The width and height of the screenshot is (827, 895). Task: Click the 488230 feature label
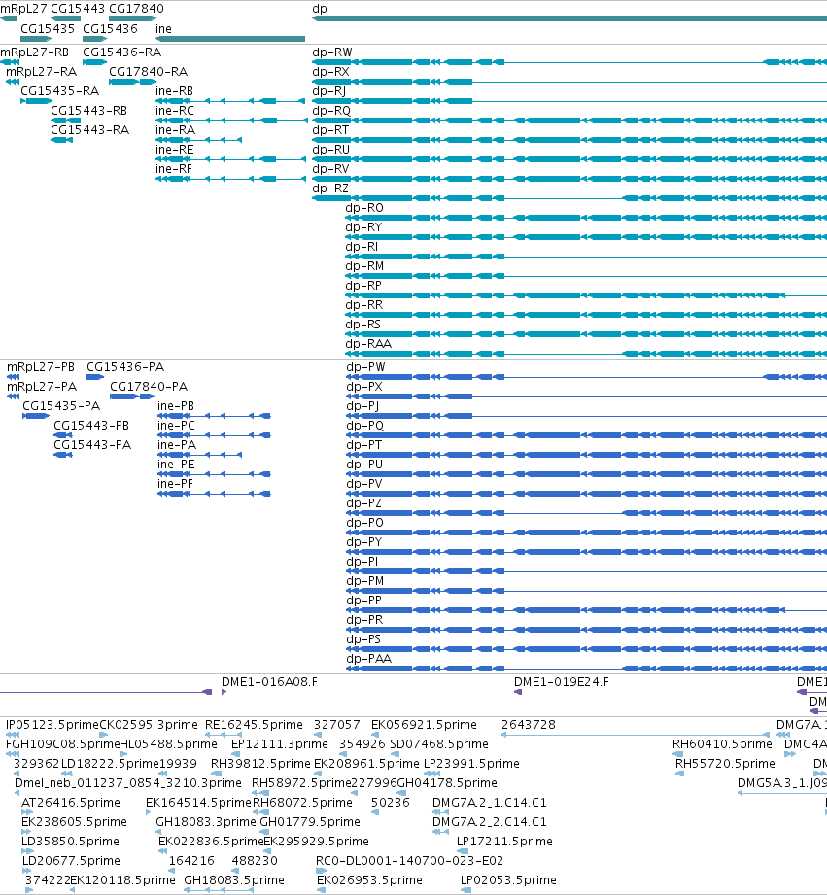click(x=255, y=861)
